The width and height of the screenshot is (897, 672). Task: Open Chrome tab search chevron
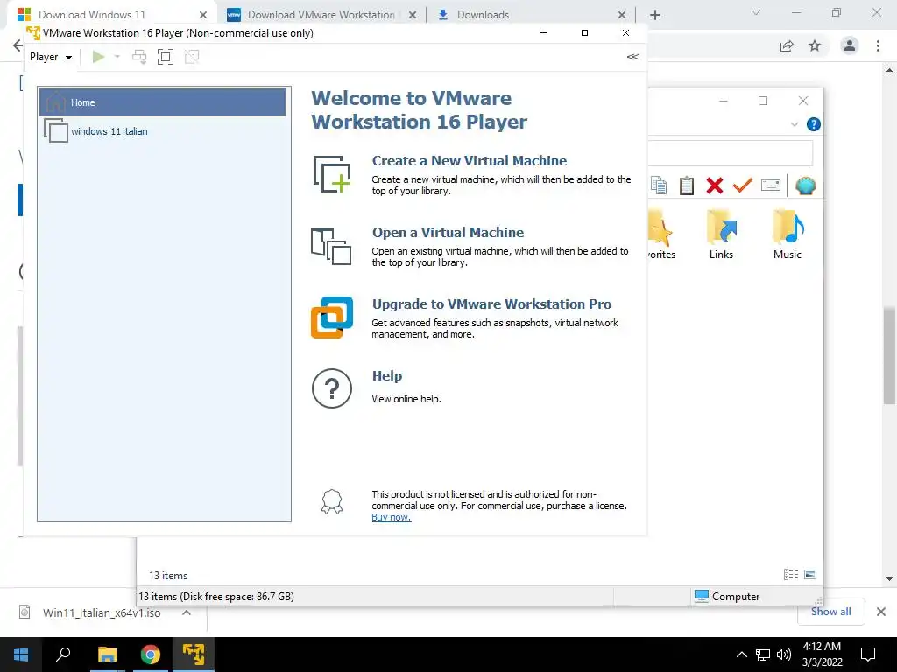click(x=756, y=12)
